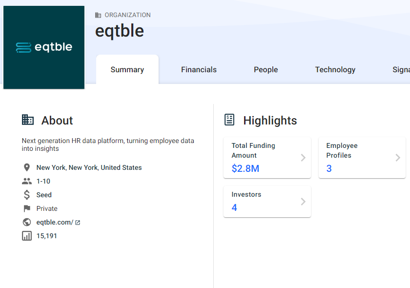This screenshot has height=288, width=410.
Task: Click the $2.8M funding amount
Action: [x=245, y=169]
